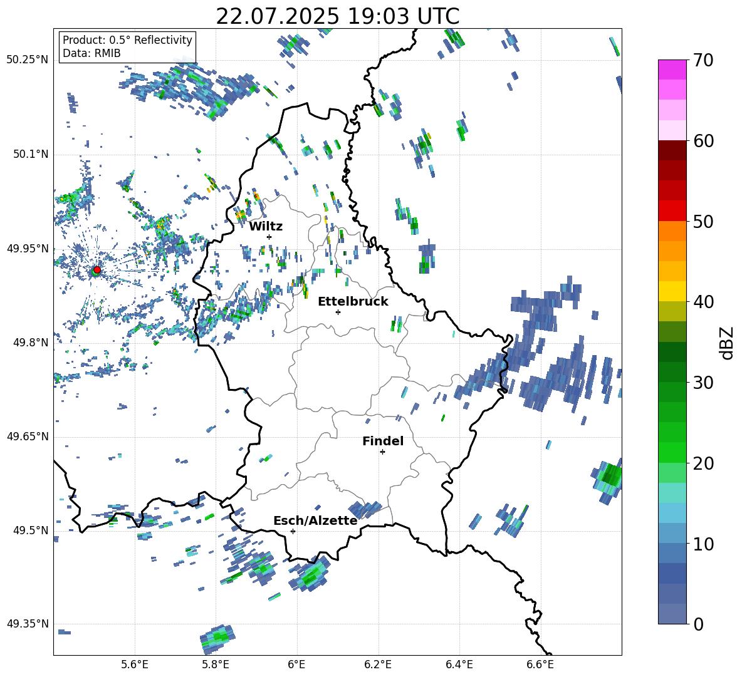Click the 49.35°N latitude label
Screen dimensions: 742x677
point(28,624)
